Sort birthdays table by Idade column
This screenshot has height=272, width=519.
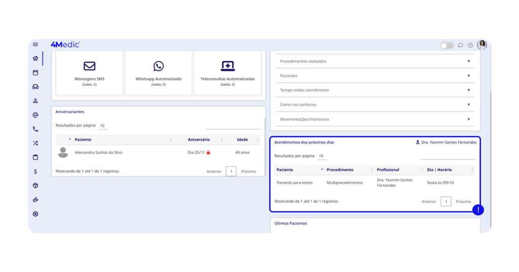coord(242,139)
